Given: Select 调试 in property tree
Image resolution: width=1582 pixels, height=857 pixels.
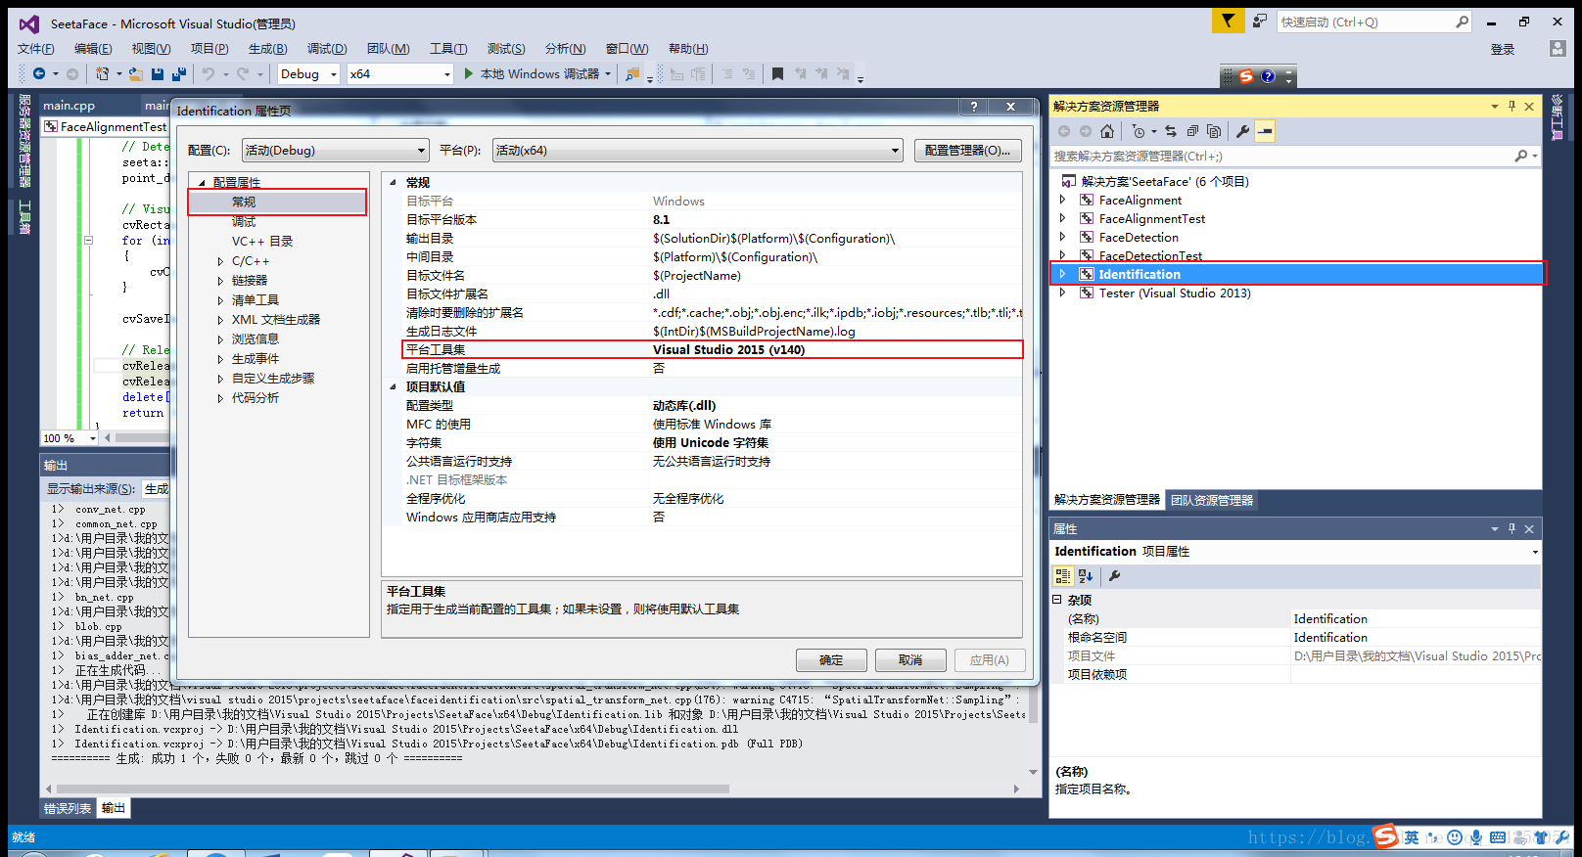Looking at the screenshot, I should click(x=244, y=222).
